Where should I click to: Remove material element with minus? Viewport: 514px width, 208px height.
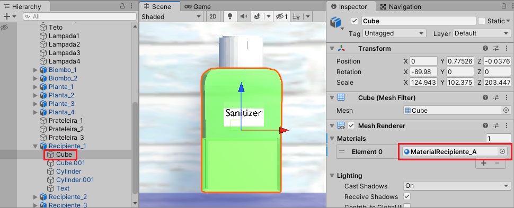pos(497,163)
